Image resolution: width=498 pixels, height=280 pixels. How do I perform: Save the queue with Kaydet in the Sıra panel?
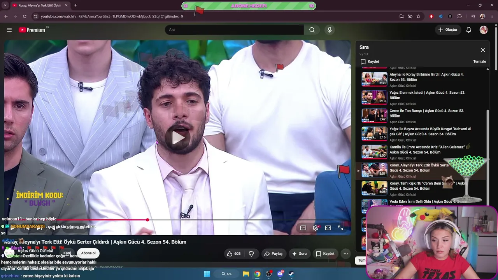pyautogui.click(x=370, y=61)
